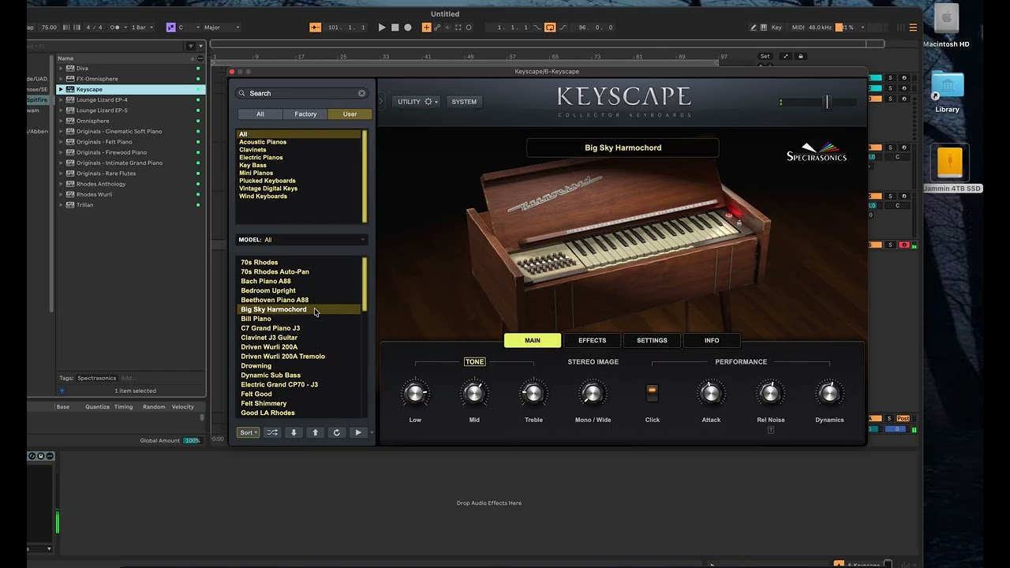Click the SYSTEM button
This screenshot has width=1010, height=568.
[464, 102]
